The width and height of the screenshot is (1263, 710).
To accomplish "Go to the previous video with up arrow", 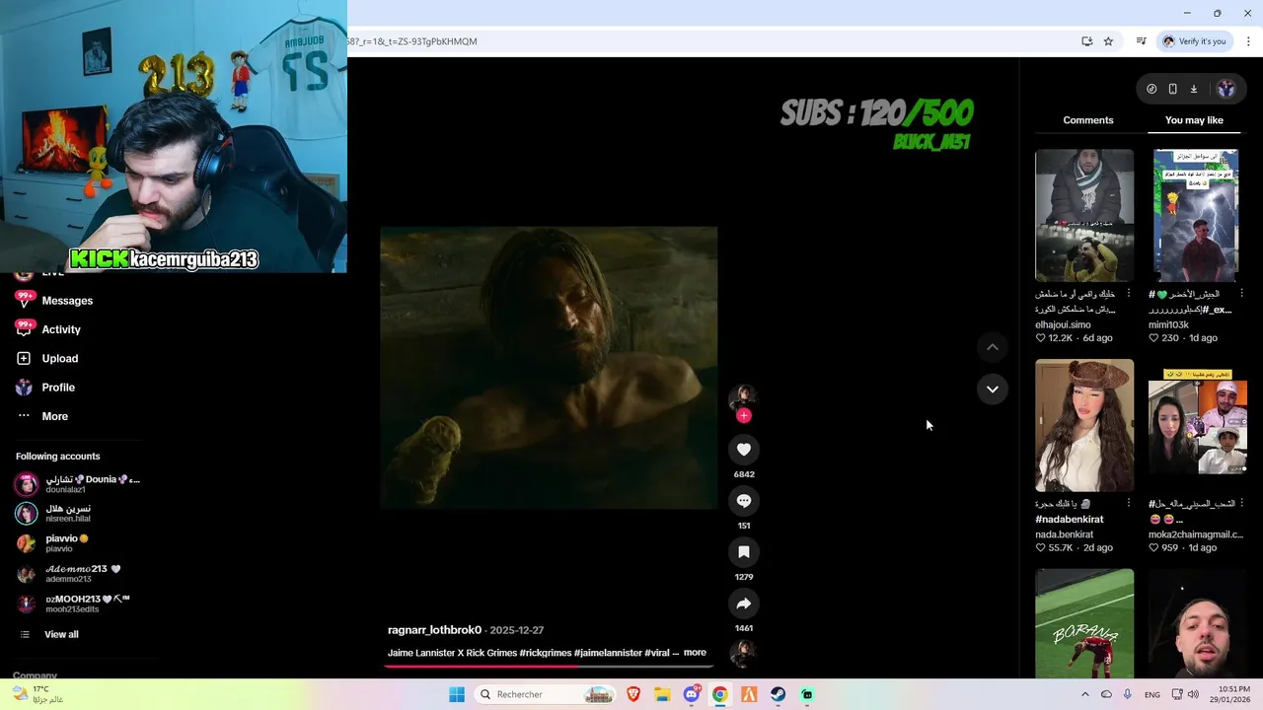I will point(993,347).
